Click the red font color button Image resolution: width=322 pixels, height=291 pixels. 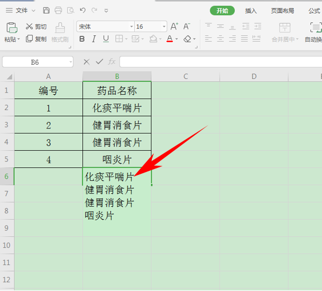tap(170, 39)
